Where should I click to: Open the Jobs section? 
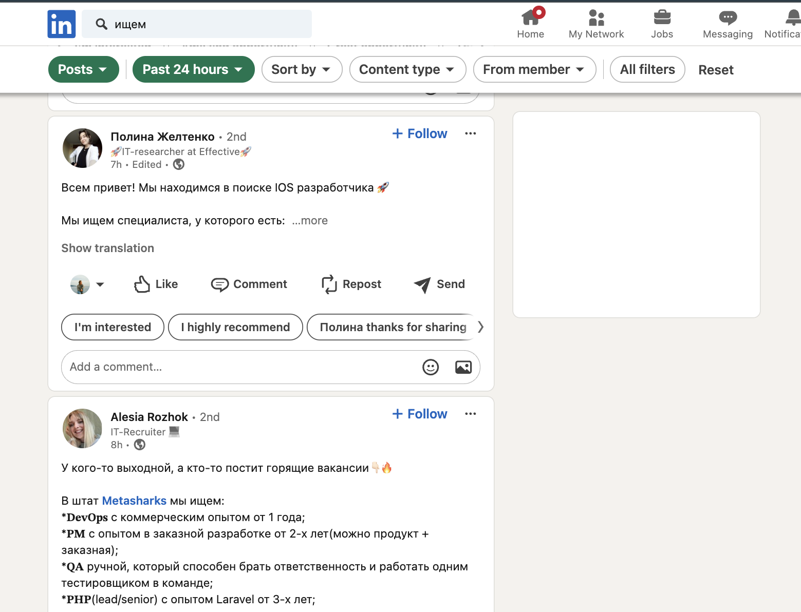point(662,23)
